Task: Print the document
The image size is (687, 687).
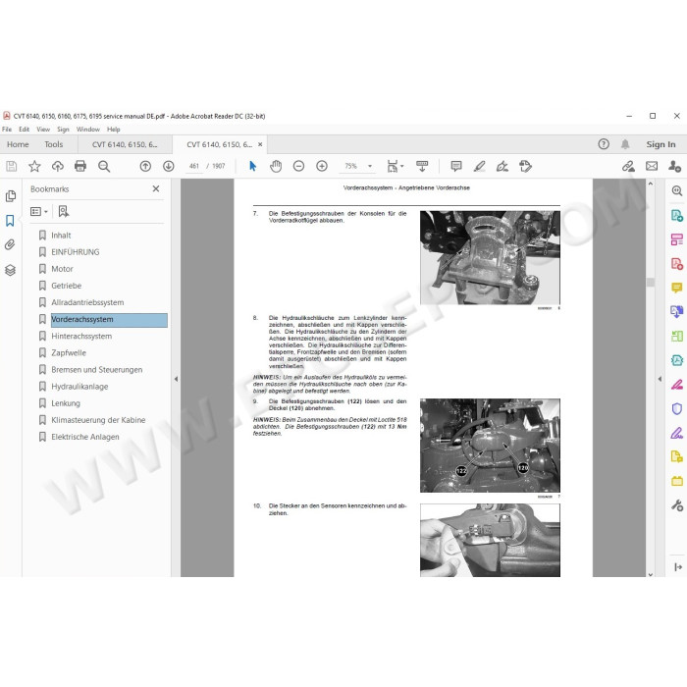Action: [x=80, y=166]
